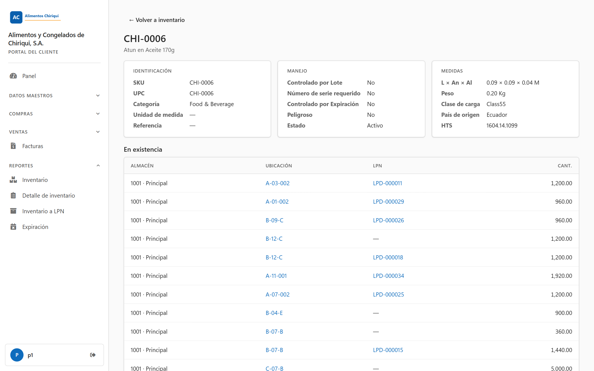Open LPN LPD-000025

tap(388, 294)
